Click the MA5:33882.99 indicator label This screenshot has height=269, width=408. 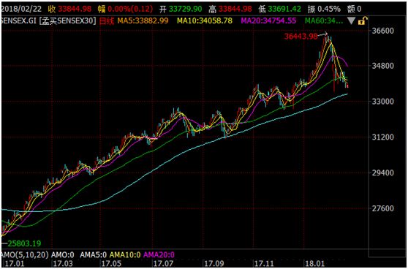[x=142, y=20]
